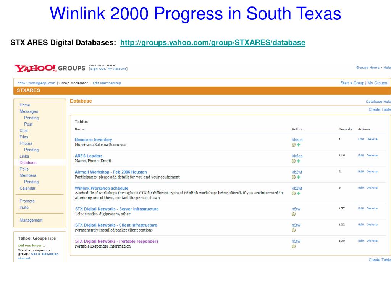391x293 pixels.
Task: Click the bottom Create Table link
Action: coord(380,260)
